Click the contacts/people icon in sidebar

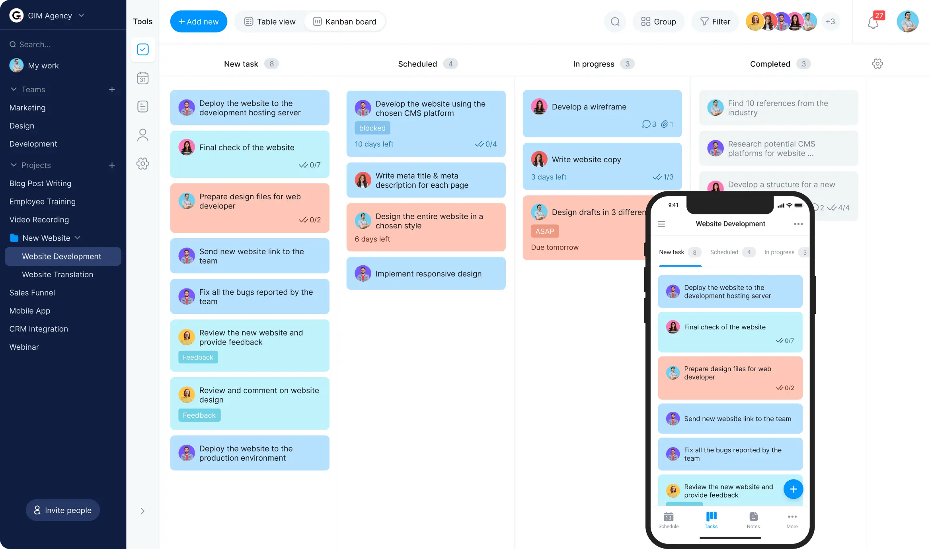click(x=142, y=135)
